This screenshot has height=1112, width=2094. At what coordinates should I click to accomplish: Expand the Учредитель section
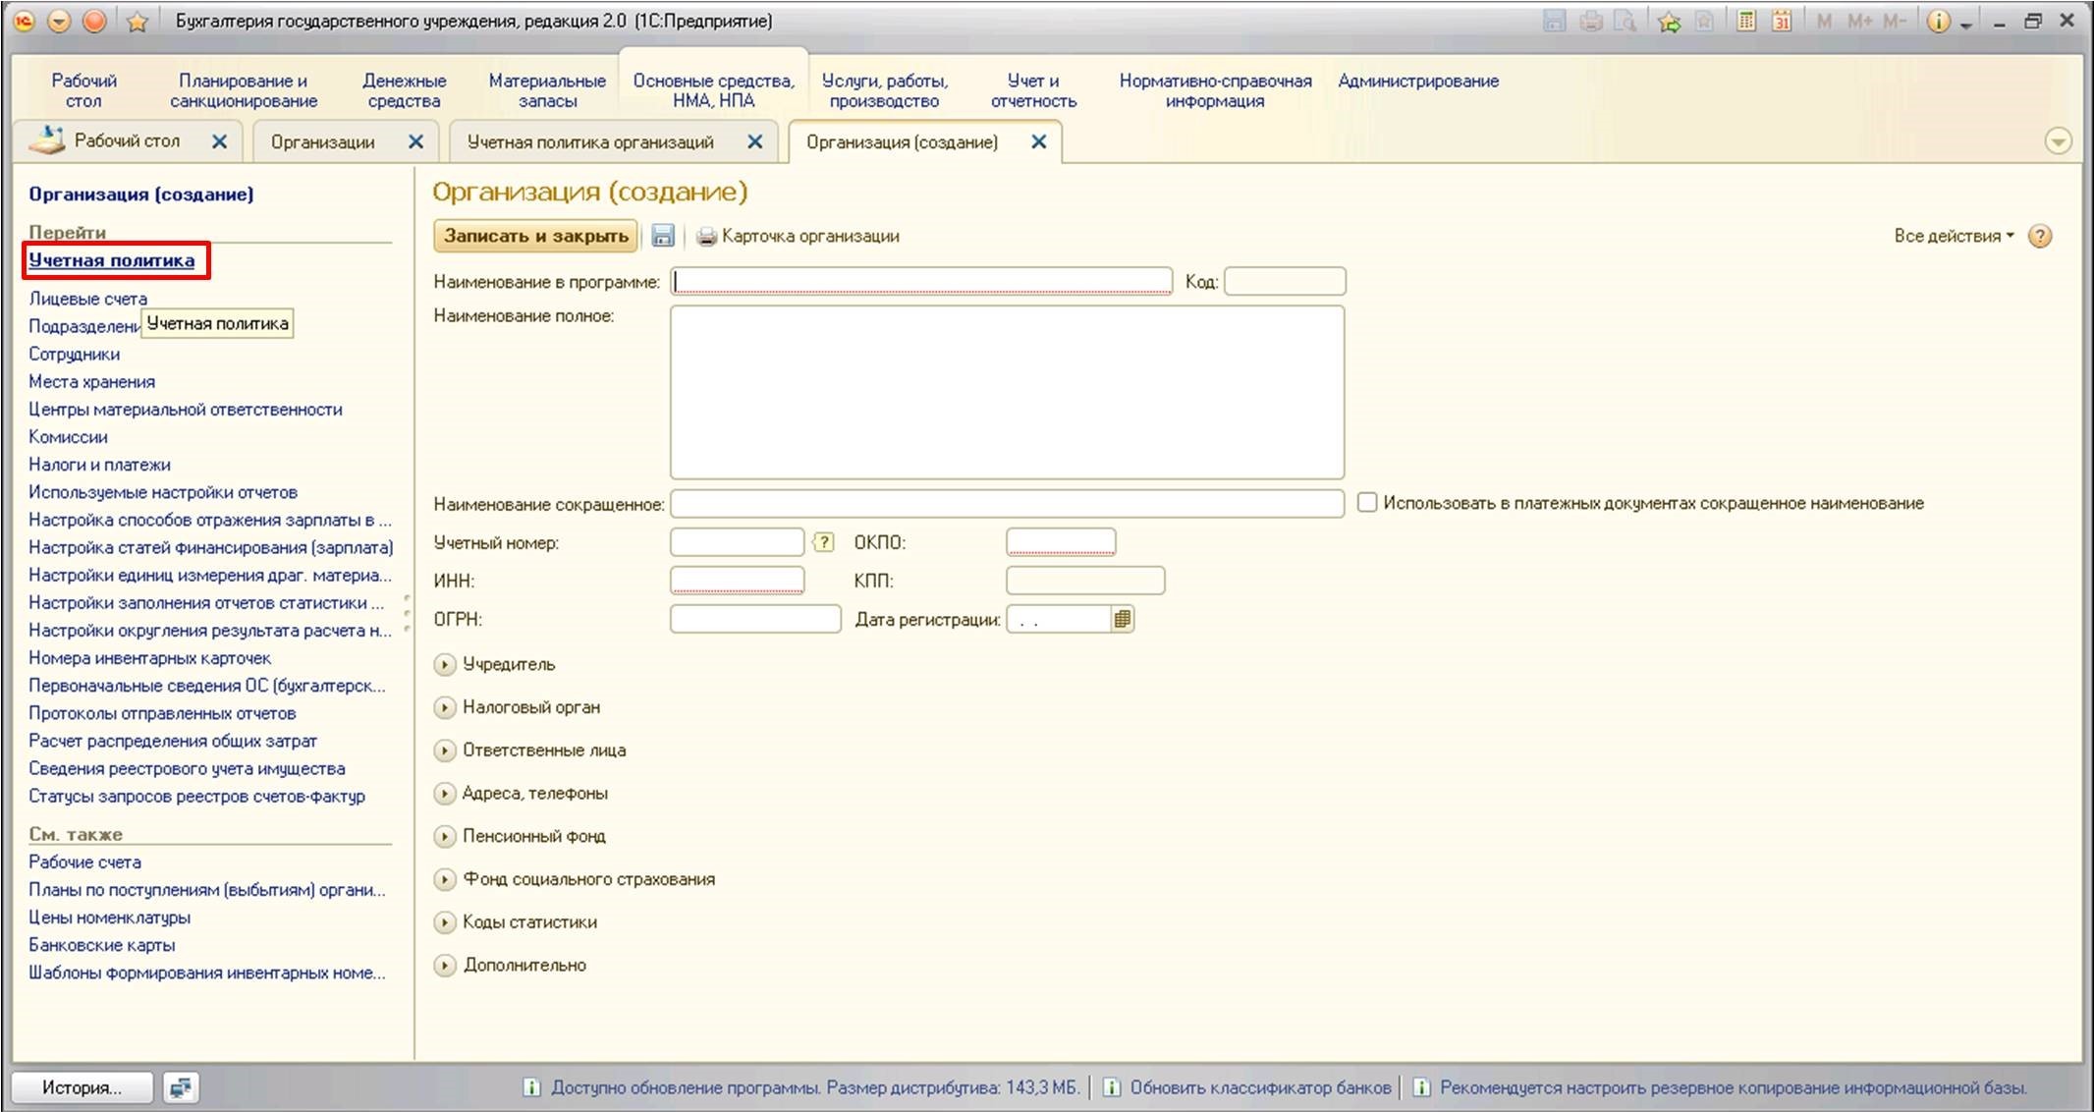(x=445, y=664)
